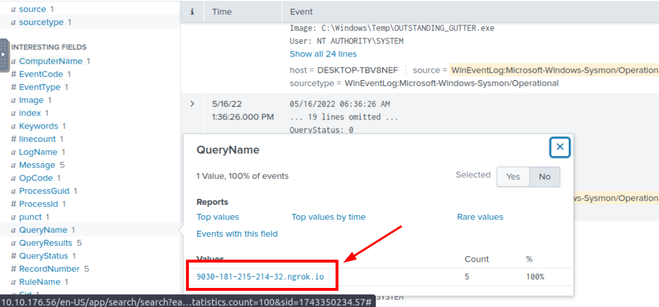The height and width of the screenshot is (307, 659).
Task: Open the punct field
Action: [30, 217]
